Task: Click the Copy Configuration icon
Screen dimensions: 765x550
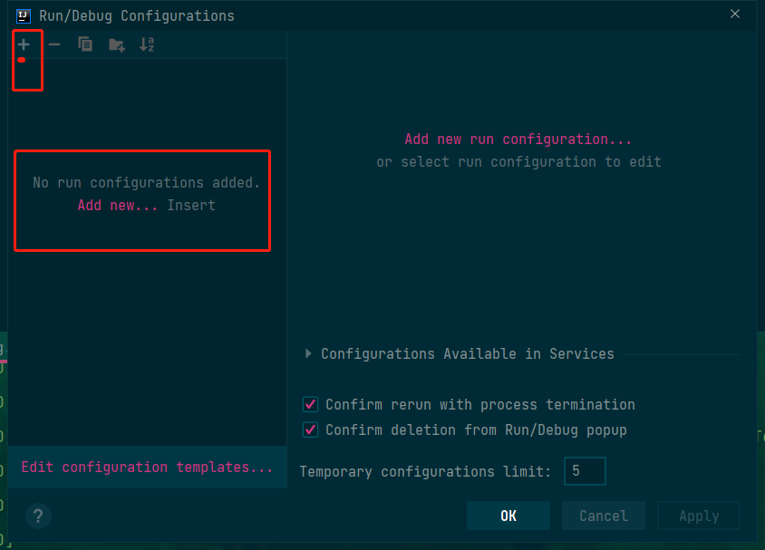Action: [85, 44]
